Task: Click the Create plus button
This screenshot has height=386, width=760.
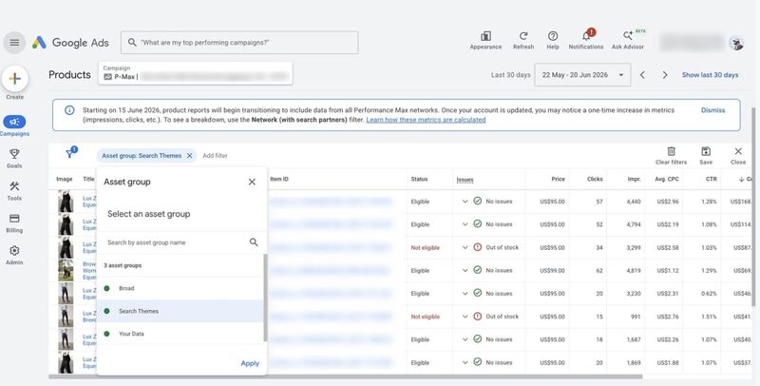Action: 14,79
